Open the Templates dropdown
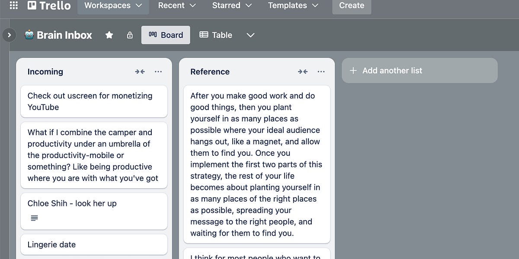Screen dimensions: 519x259 [x=293, y=6]
